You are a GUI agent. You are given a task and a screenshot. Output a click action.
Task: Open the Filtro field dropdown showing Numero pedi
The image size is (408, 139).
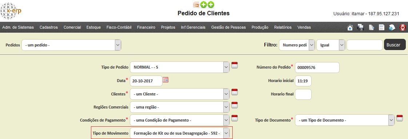pos(297,45)
